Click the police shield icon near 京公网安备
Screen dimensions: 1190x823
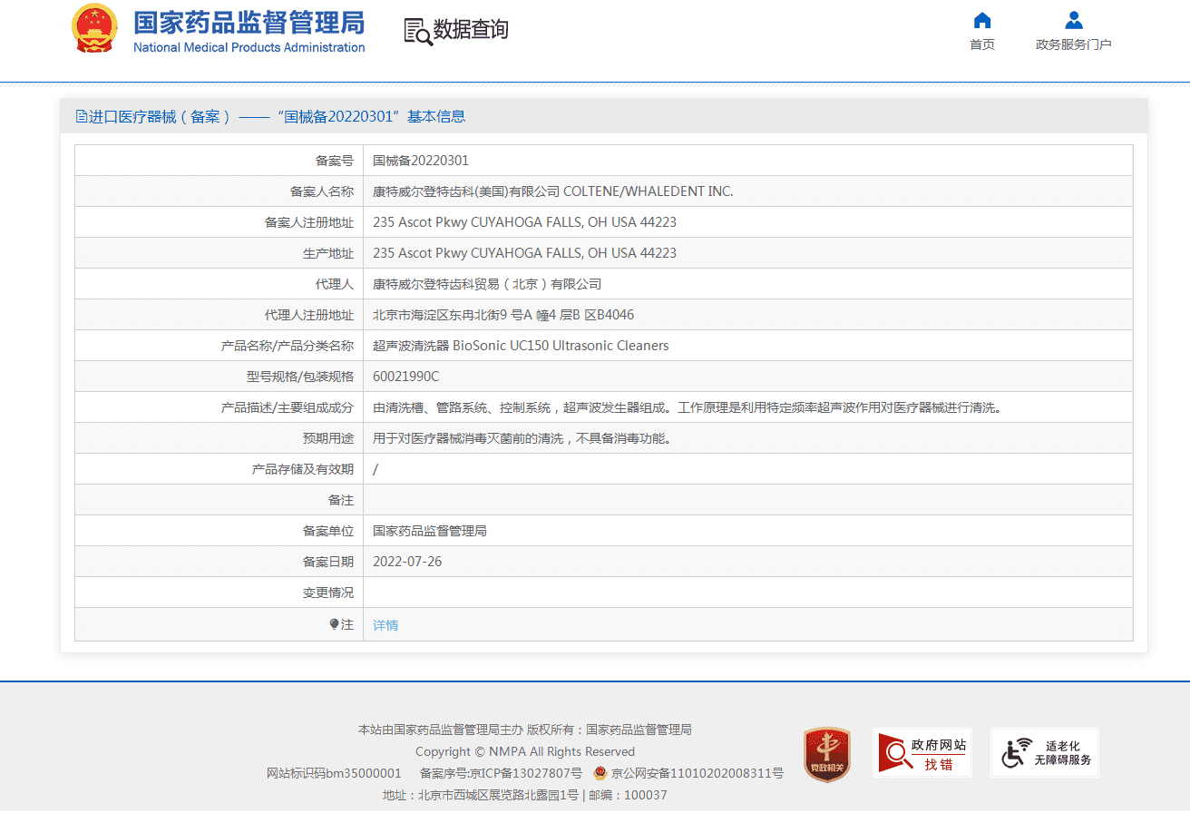click(600, 773)
